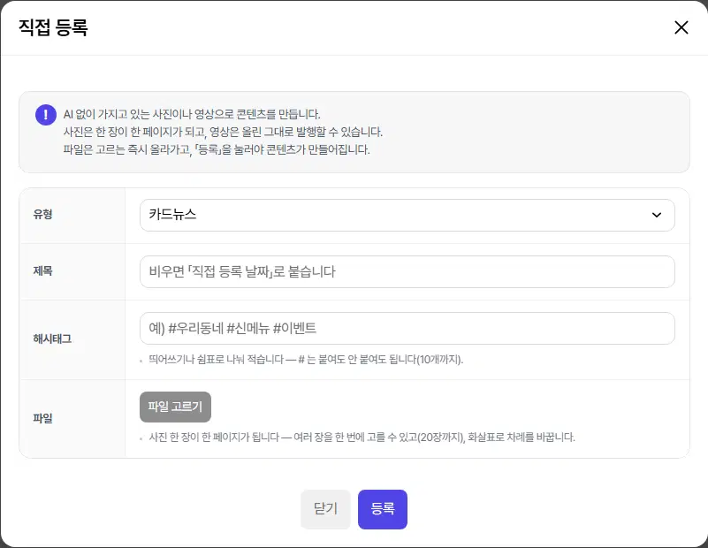Expand the chevron arrow in 유형 field

(657, 215)
